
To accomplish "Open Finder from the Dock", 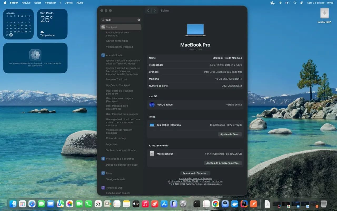I will point(13,204).
